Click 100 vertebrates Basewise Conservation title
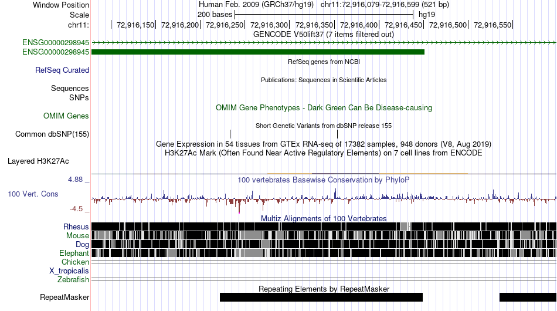The image size is (557, 311). point(324,180)
